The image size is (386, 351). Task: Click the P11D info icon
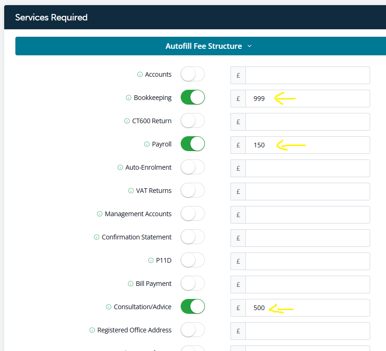coord(151,260)
